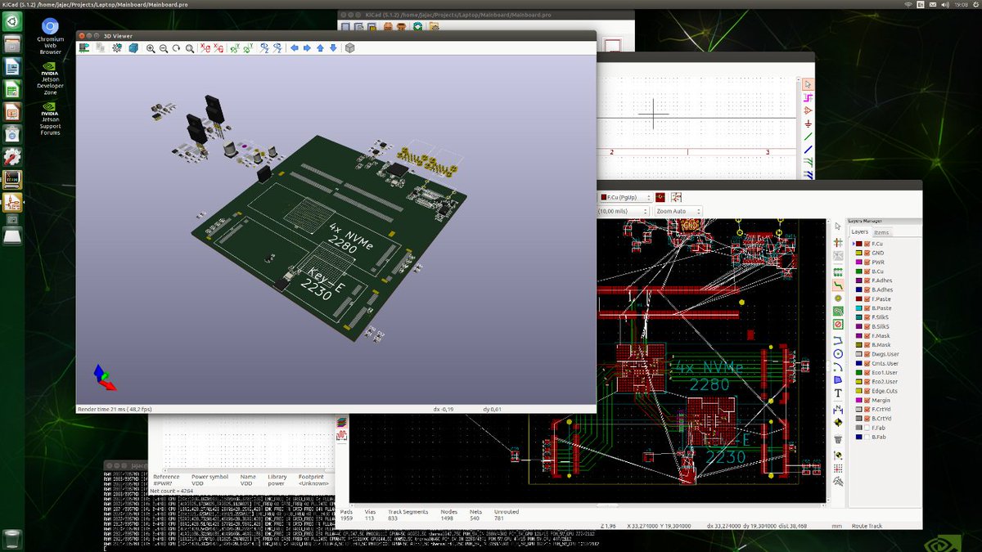Toggle B.Cu layer visibility checkbox
Viewport: 982px width, 552px height.
pyautogui.click(x=867, y=271)
